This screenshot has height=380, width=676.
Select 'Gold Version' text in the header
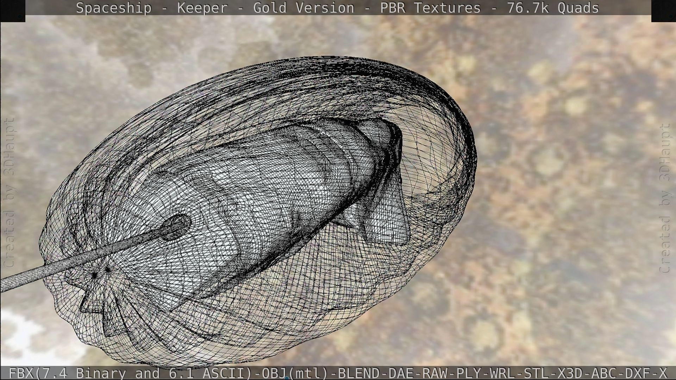(x=303, y=8)
